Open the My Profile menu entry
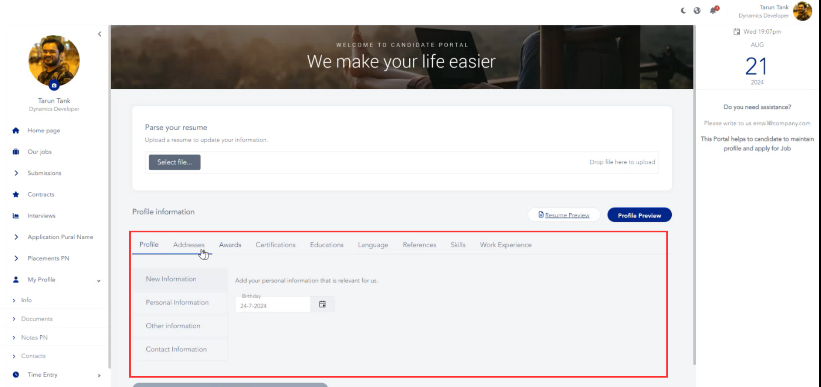This screenshot has width=821, height=387. tap(41, 279)
